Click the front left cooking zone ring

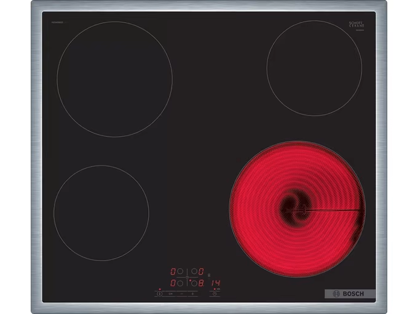point(101,212)
